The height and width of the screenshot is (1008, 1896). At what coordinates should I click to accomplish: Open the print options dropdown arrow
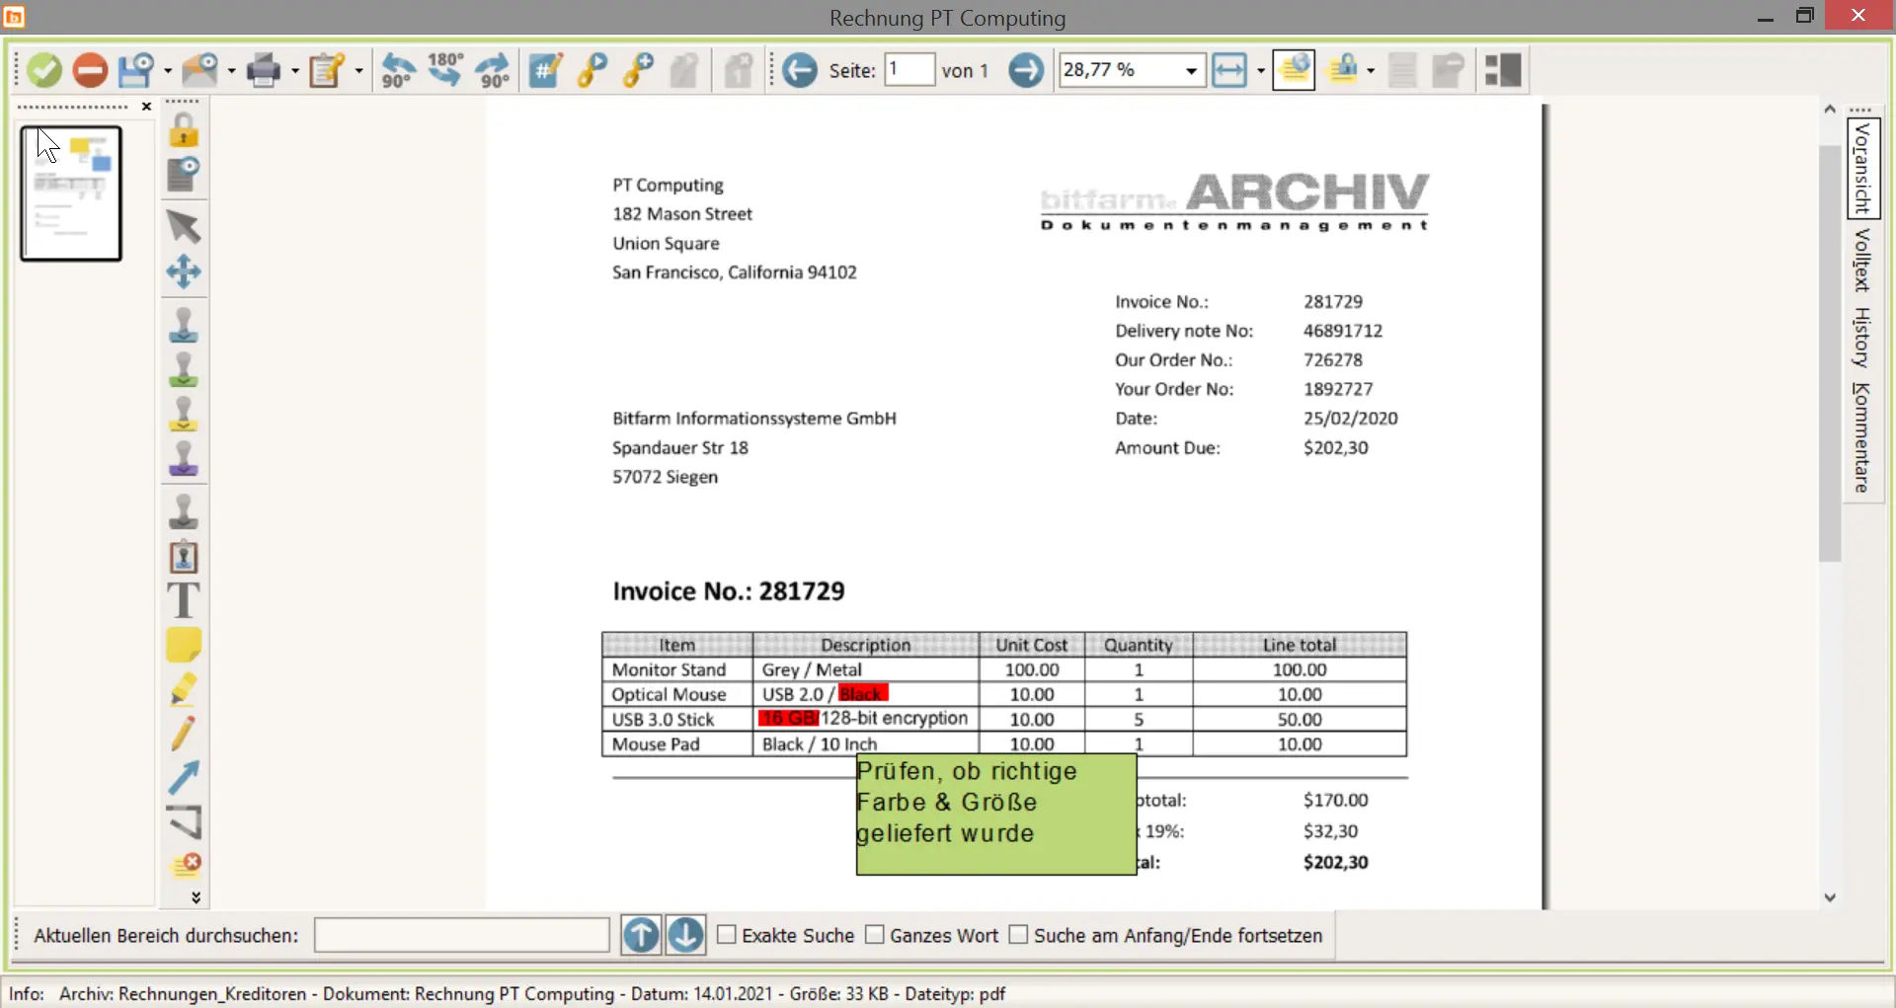pyautogui.click(x=294, y=71)
